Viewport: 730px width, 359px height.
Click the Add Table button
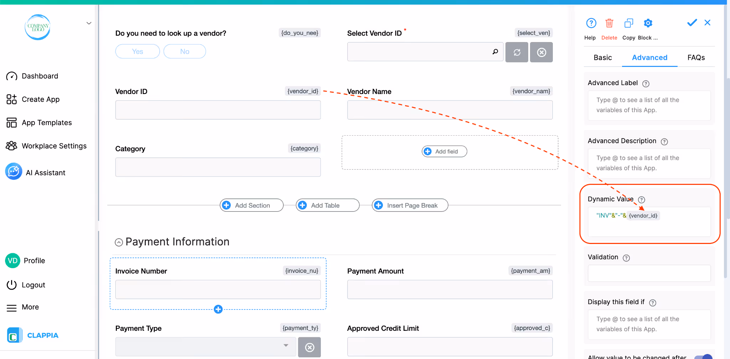pyautogui.click(x=327, y=205)
